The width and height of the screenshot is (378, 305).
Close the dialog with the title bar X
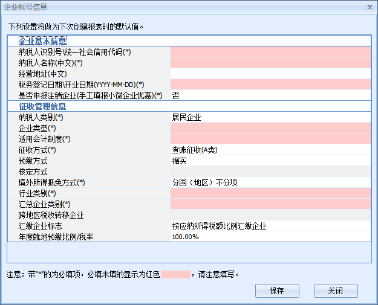tap(369, 7)
